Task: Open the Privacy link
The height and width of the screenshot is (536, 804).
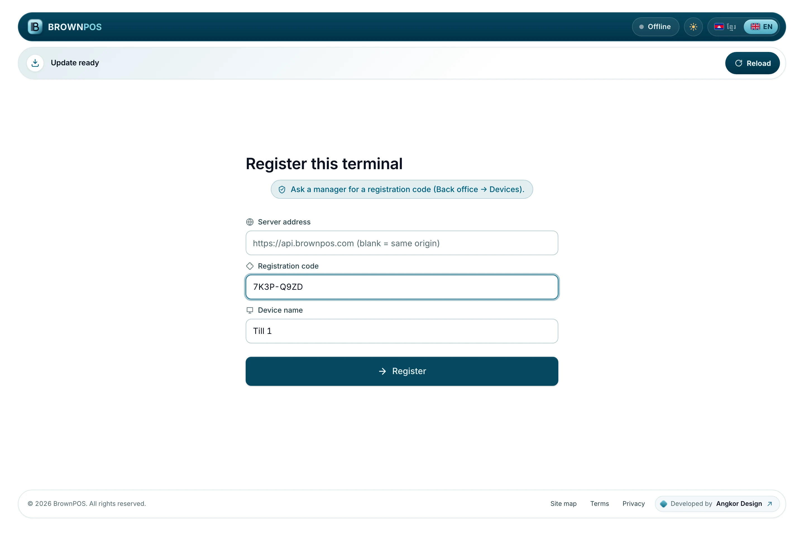Action: click(x=633, y=504)
